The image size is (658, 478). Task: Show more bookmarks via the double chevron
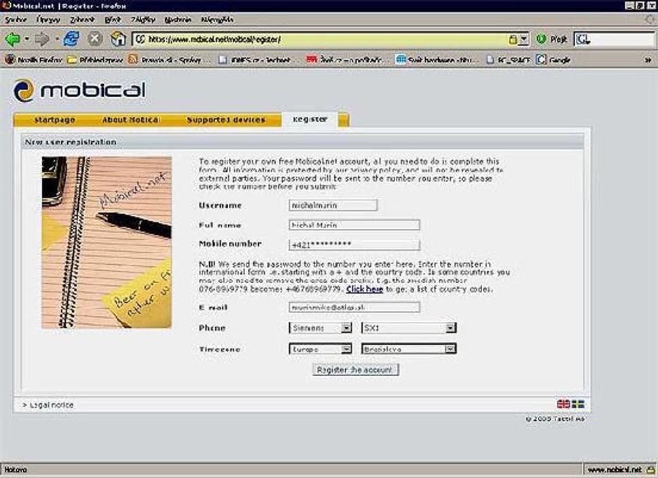point(648,60)
